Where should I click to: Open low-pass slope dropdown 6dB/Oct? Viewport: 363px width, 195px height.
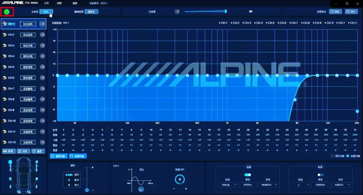(x=341, y=185)
